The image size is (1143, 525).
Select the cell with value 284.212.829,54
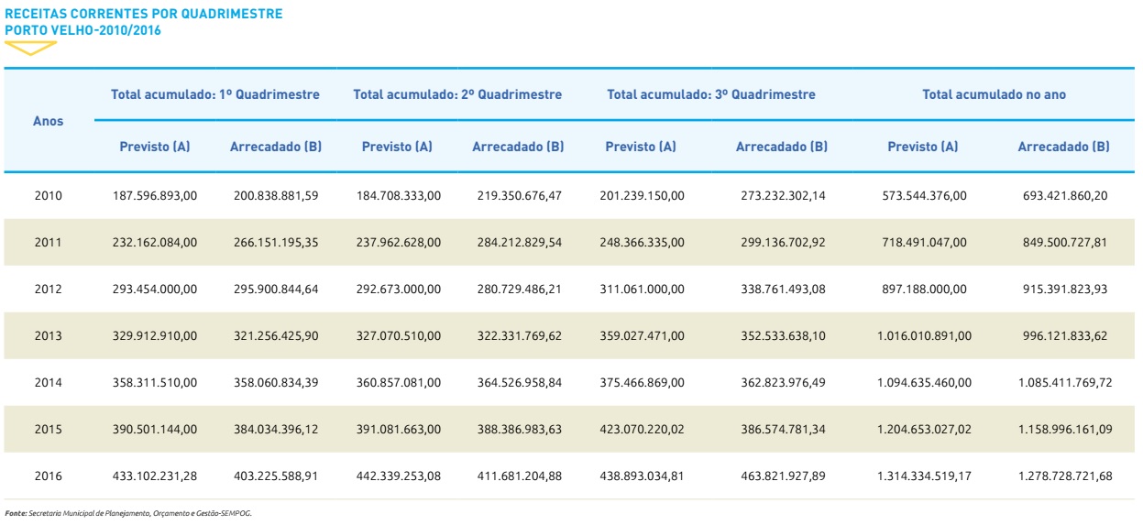coord(518,242)
